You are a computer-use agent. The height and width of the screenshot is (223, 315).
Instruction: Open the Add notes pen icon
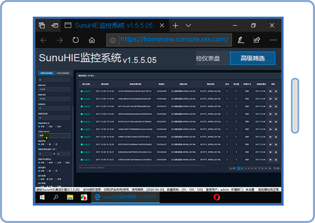click(x=240, y=40)
